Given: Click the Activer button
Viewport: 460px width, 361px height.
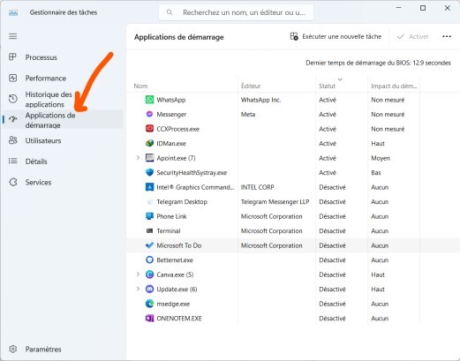Looking at the screenshot, I should point(412,36).
